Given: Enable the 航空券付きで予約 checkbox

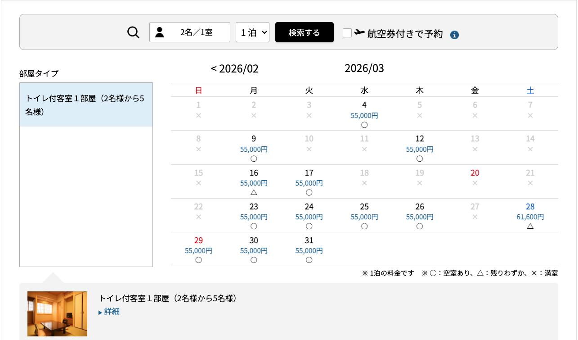Looking at the screenshot, I should [347, 33].
